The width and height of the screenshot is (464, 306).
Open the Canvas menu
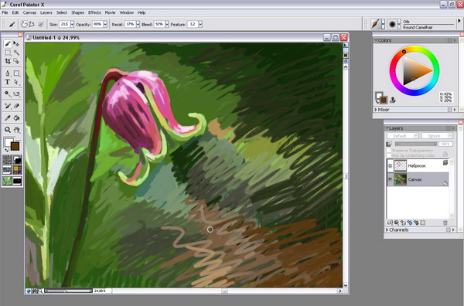tap(29, 12)
